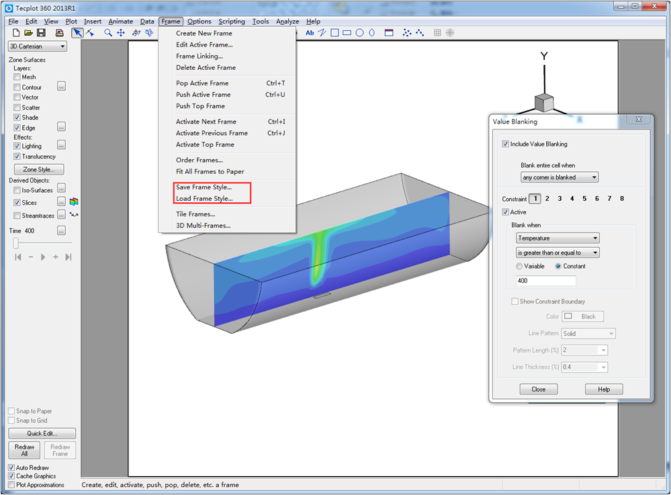Select constraint number 2
Image resolution: width=671 pixels, height=495 pixels.
coord(547,199)
